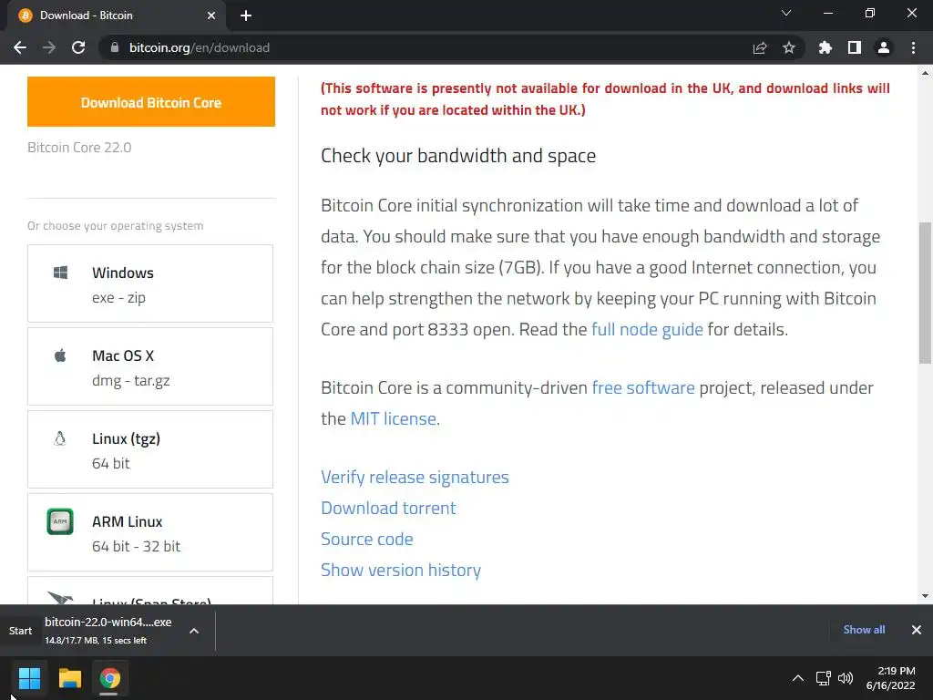Viewport: 933px width, 700px height.
Task: Open the full node guide link
Action: coord(647,329)
